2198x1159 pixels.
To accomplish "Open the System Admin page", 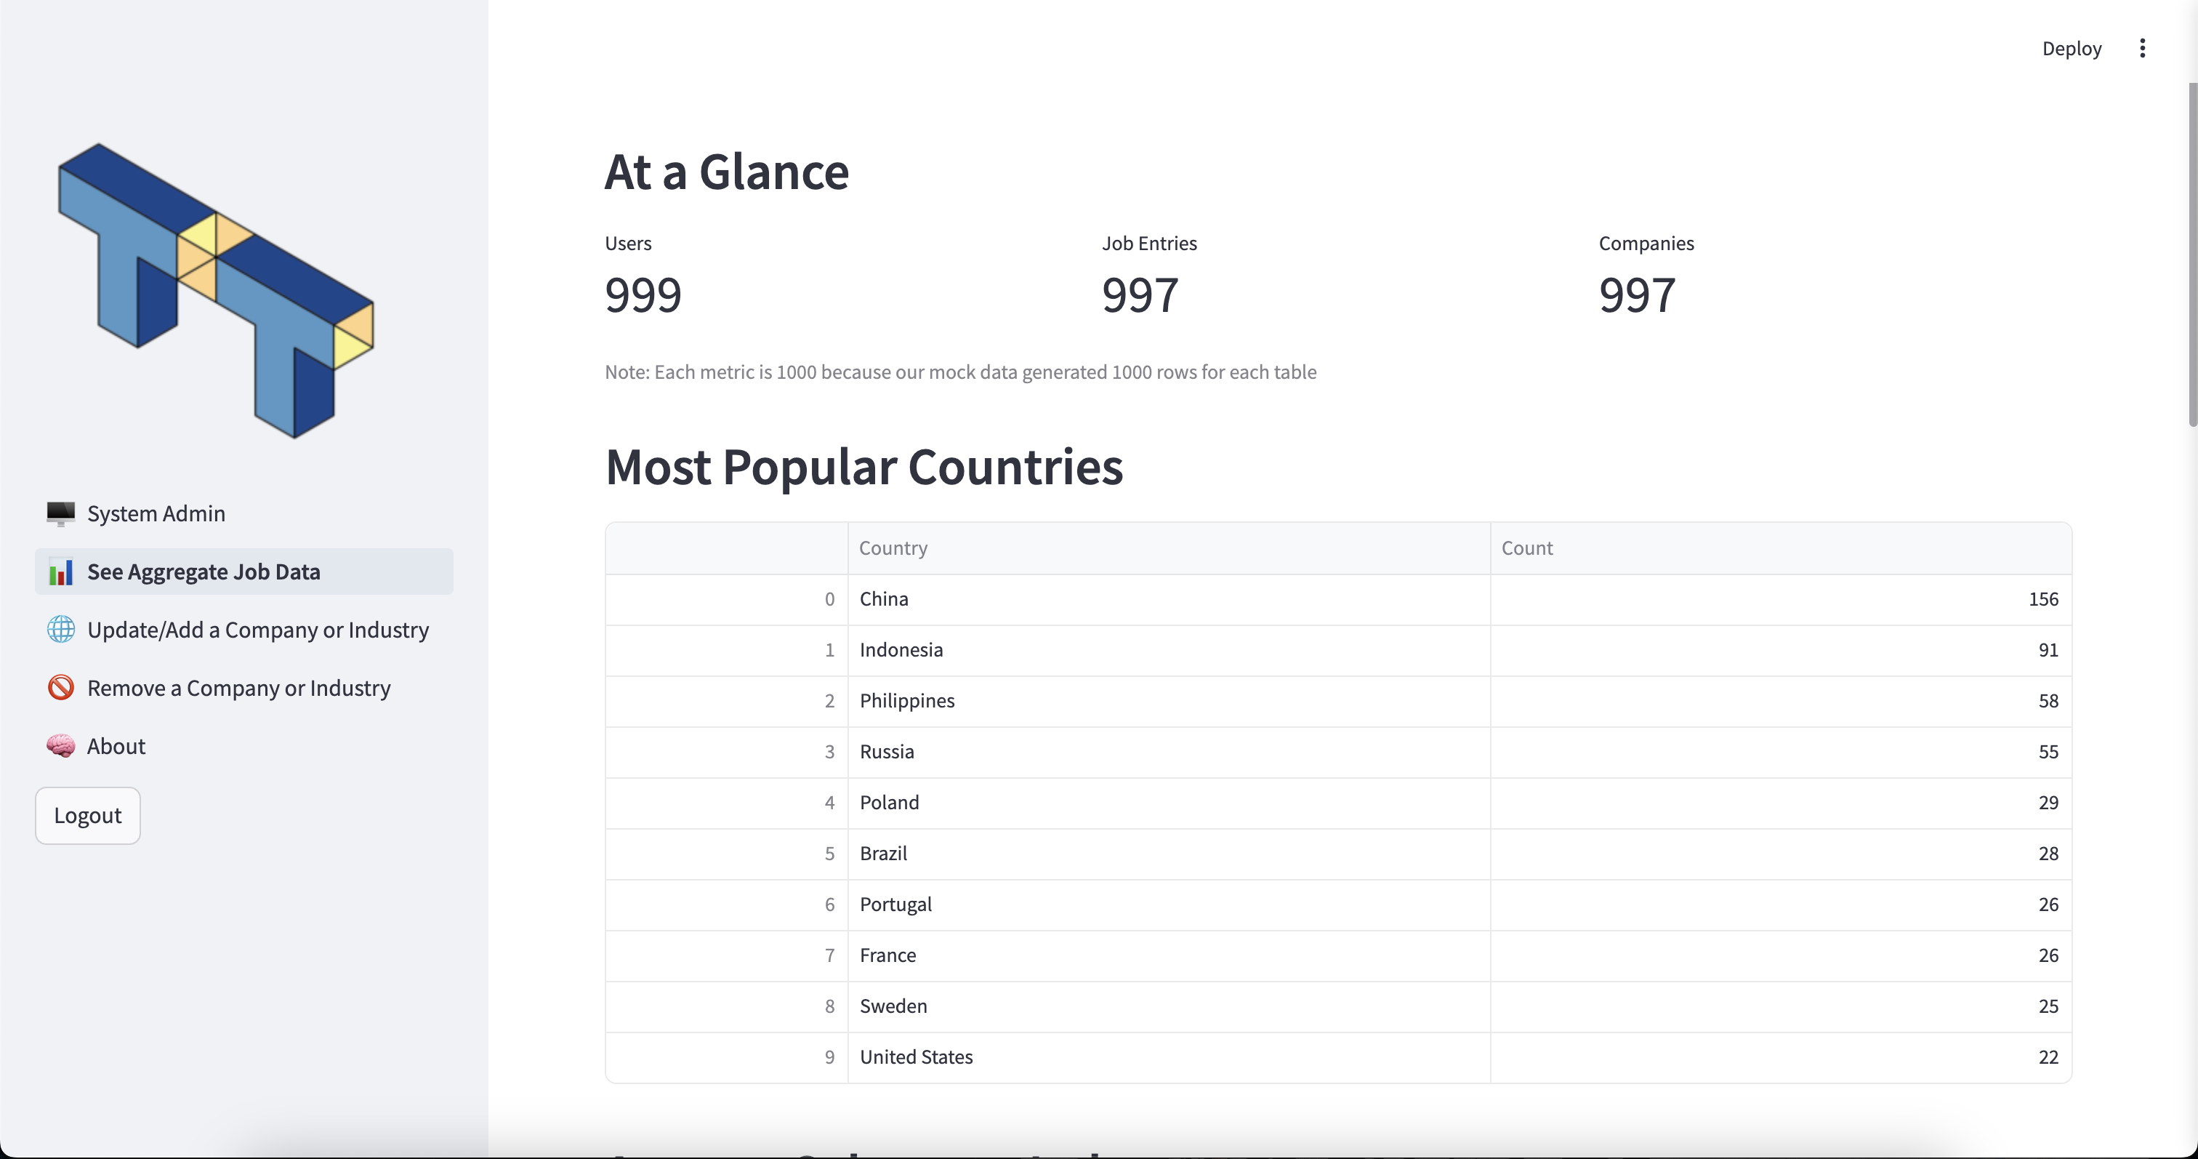I will click(244, 513).
